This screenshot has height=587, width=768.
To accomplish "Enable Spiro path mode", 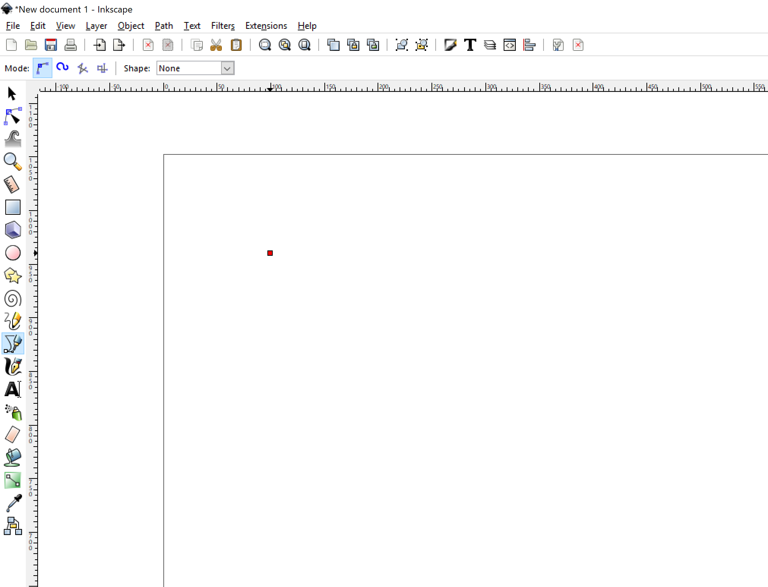I will pos(62,68).
